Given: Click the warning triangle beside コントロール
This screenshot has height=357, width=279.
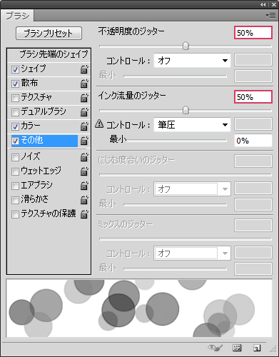Looking at the screenshot, I should (99, 124).
